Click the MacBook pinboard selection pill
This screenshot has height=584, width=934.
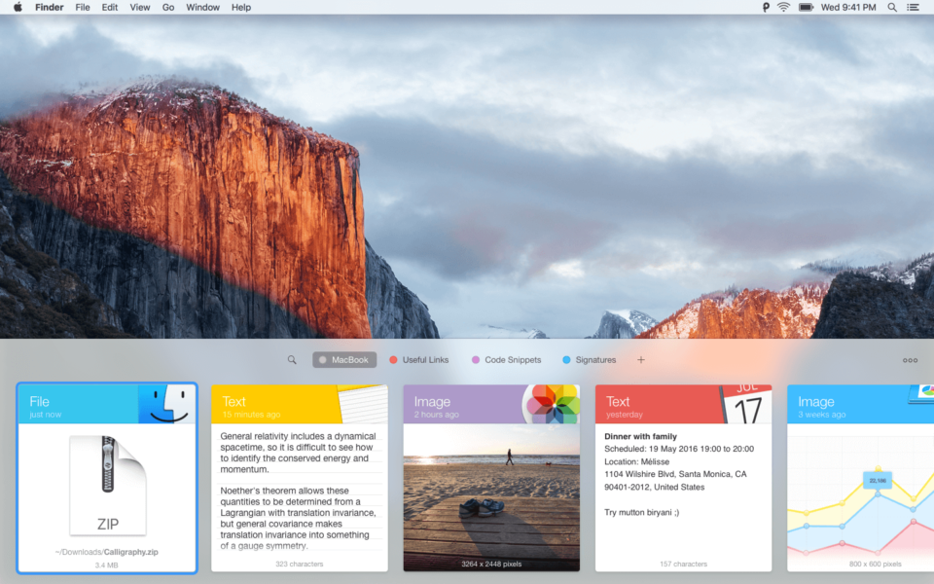click(x=343, y=359)
